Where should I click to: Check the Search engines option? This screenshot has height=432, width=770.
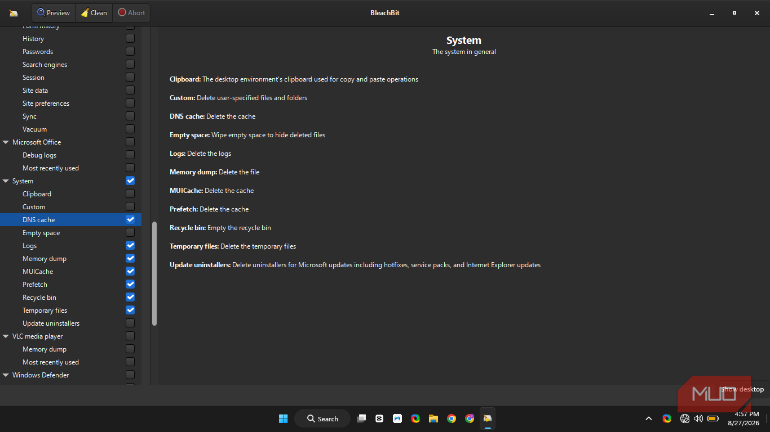click(130, 64)
